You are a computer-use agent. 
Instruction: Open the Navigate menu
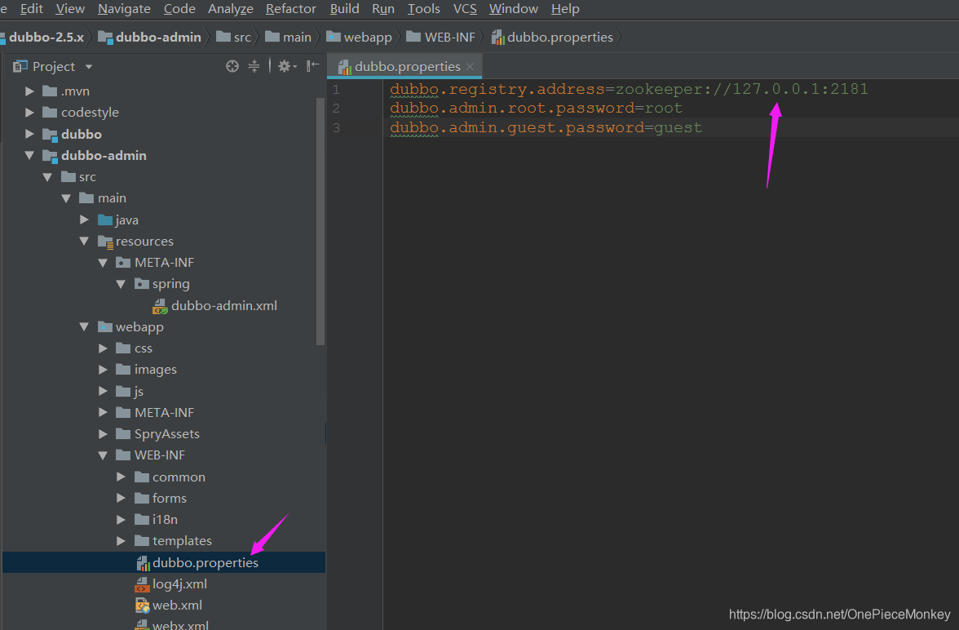pos(124,9)
